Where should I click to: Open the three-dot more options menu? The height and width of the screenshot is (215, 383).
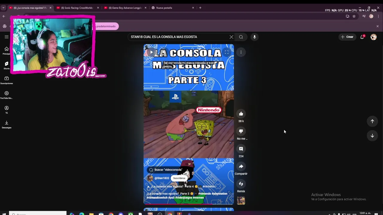point(241,52)
